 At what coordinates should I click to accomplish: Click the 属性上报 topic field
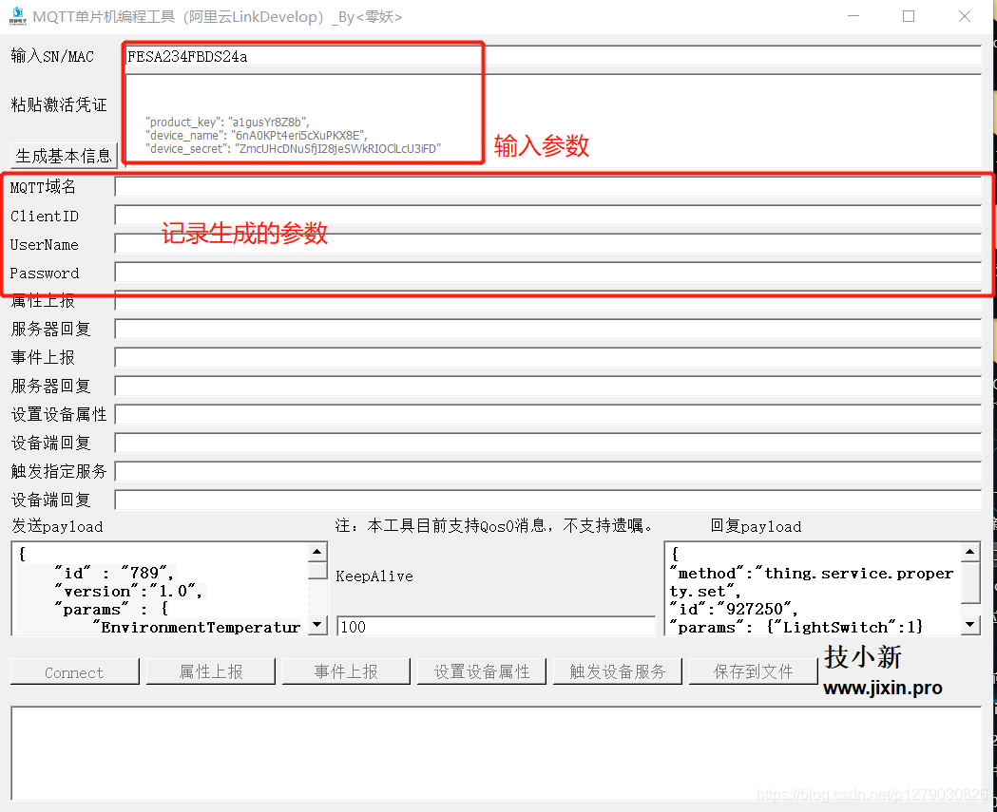(548, 301)
